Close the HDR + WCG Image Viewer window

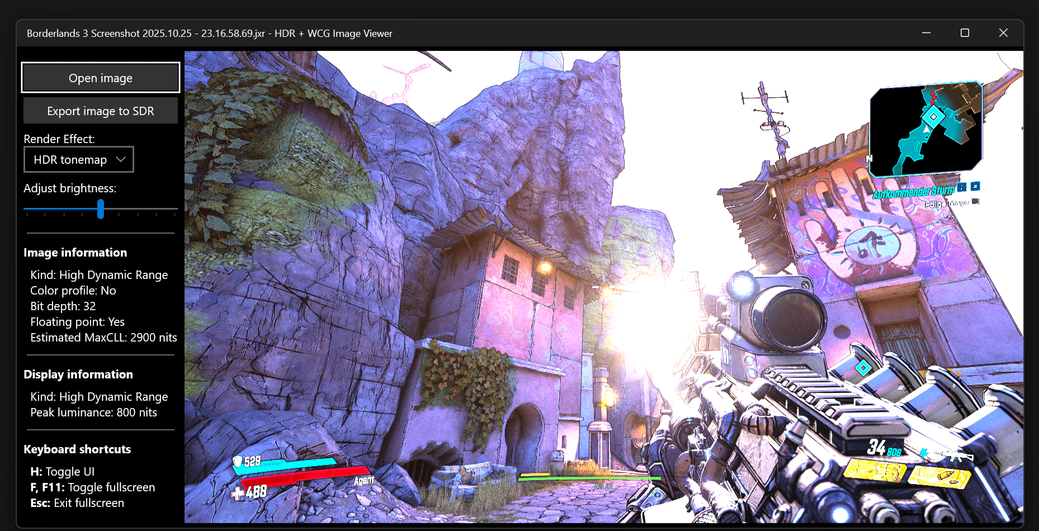[1003, 33]
